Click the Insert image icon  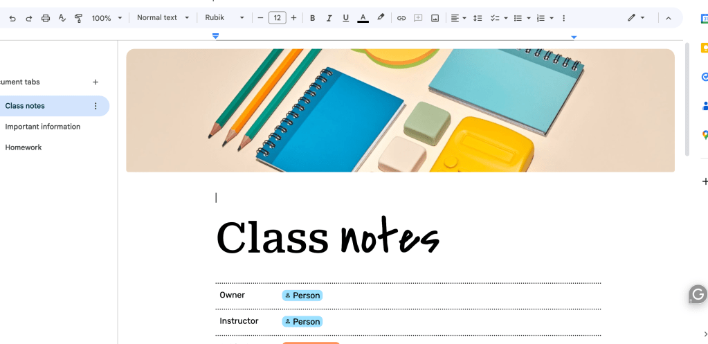pyautogui.click(x=435, y=18)
